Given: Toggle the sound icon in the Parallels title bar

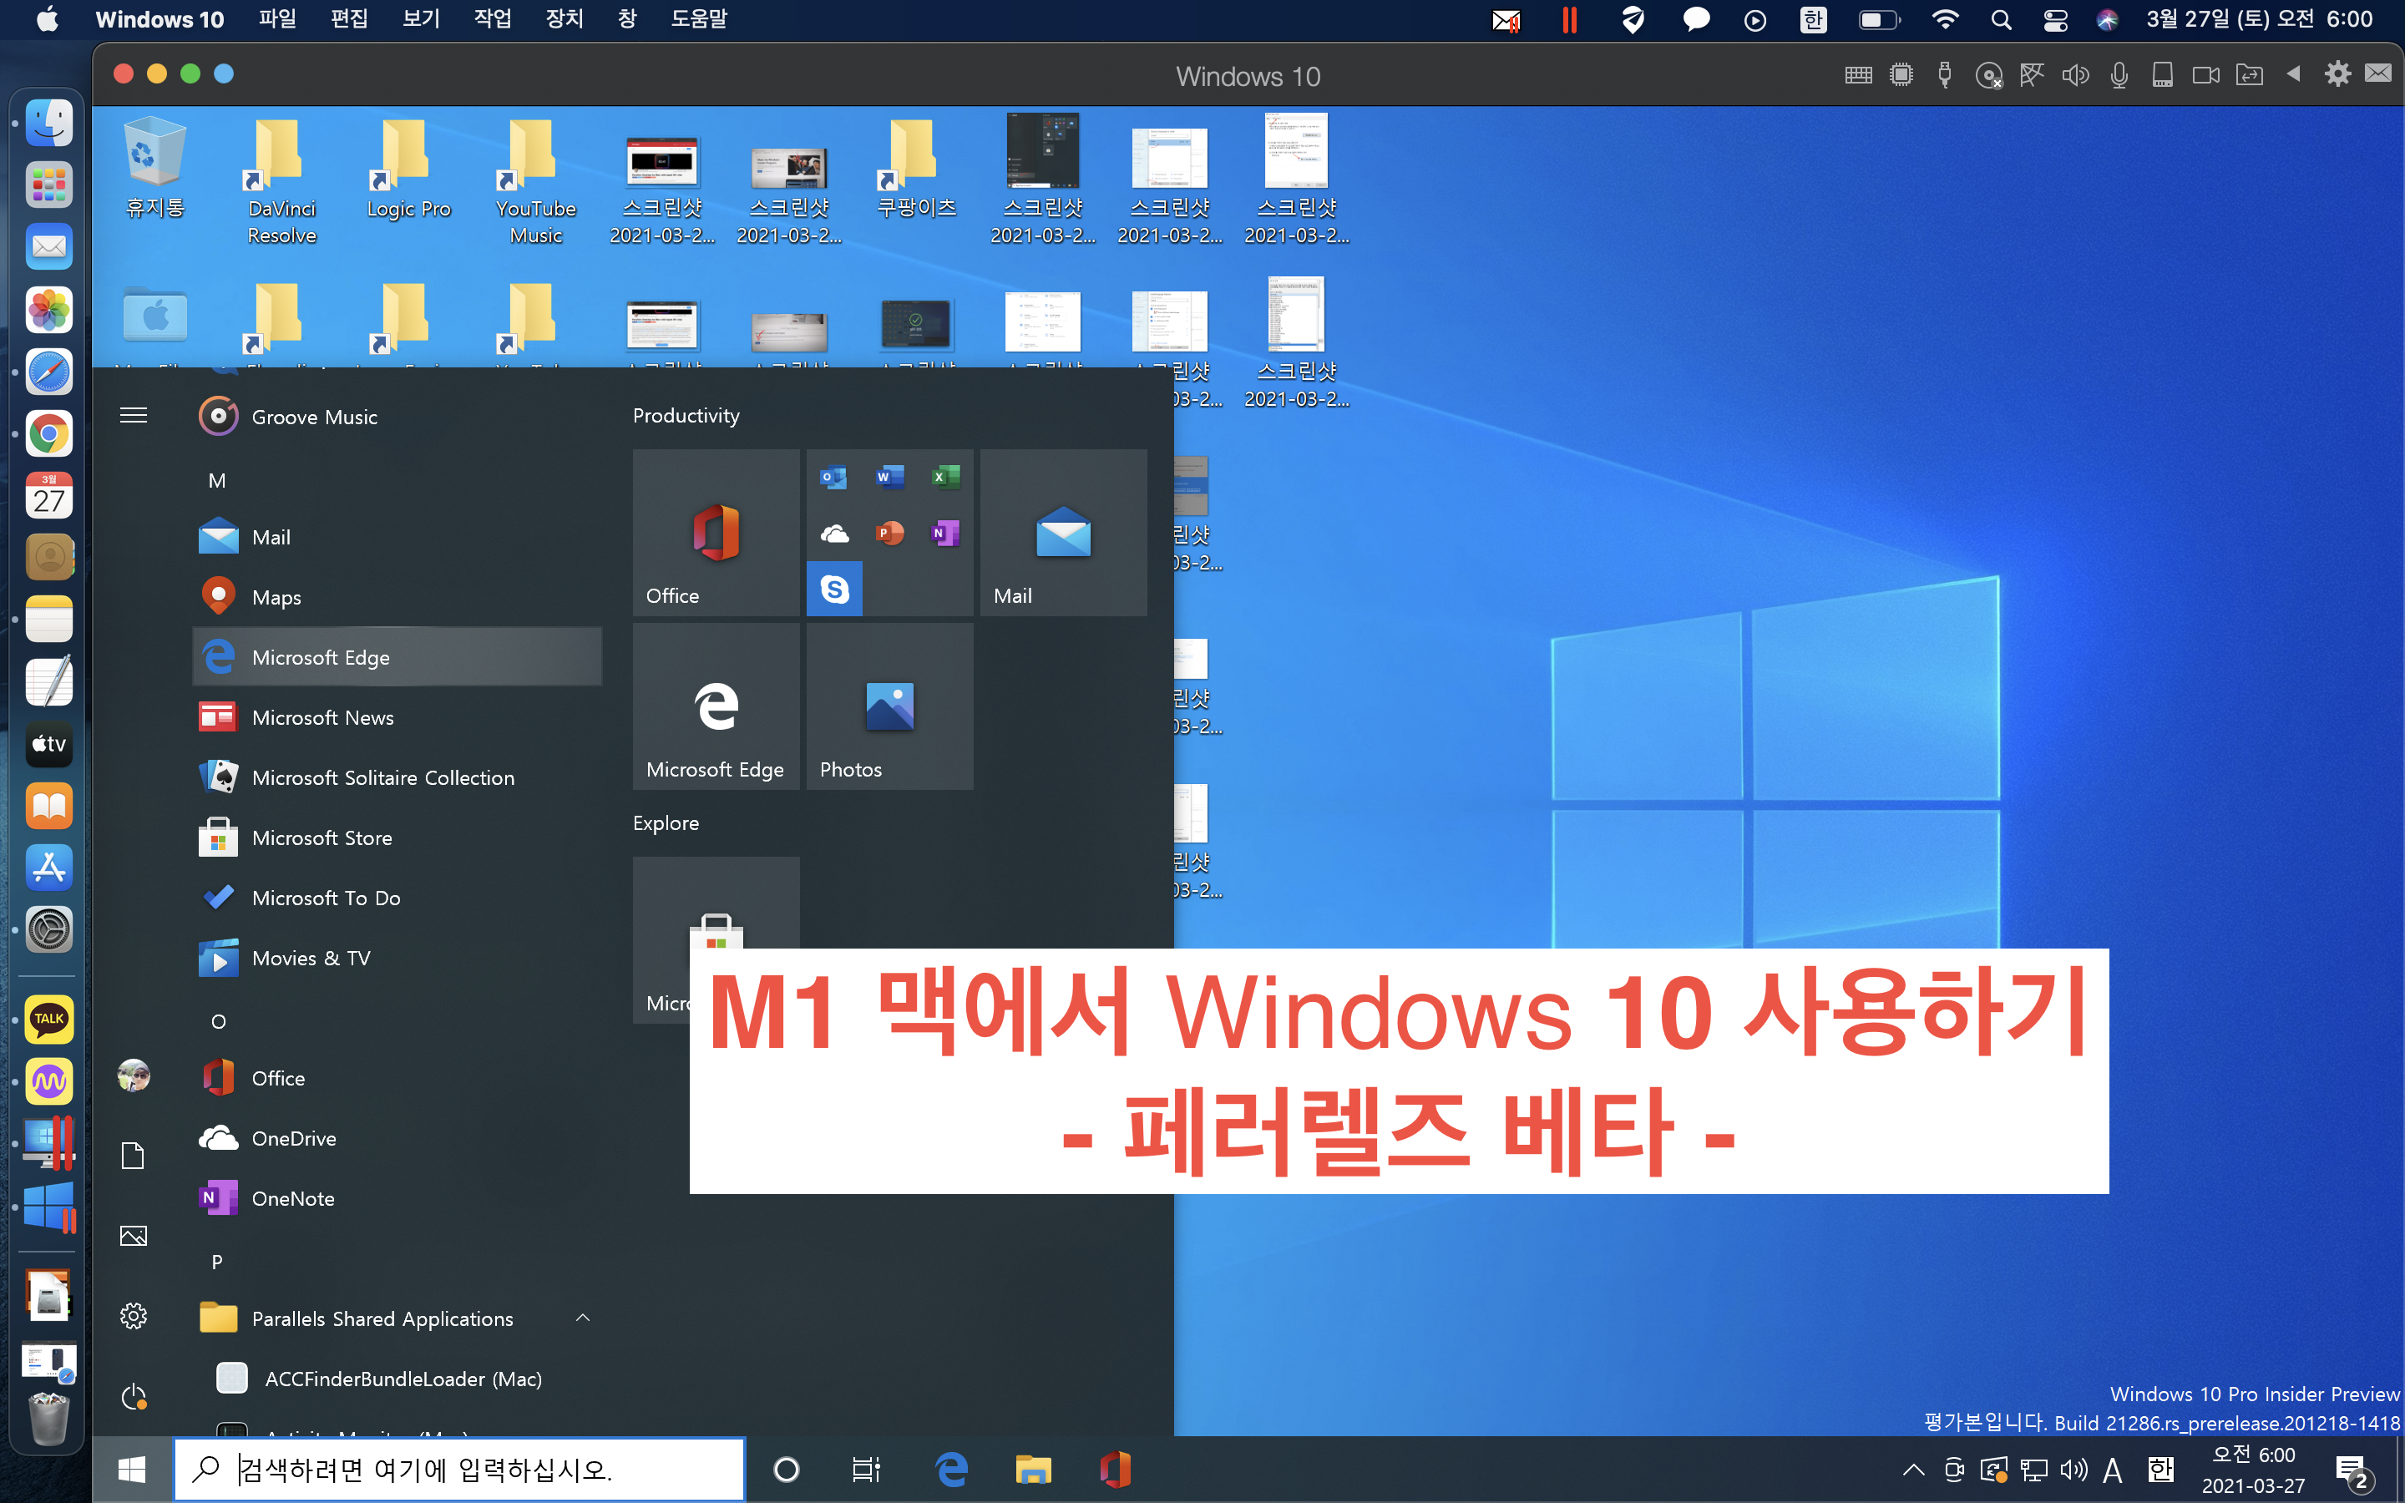Looking at the screenshot, I should 2075,75.
